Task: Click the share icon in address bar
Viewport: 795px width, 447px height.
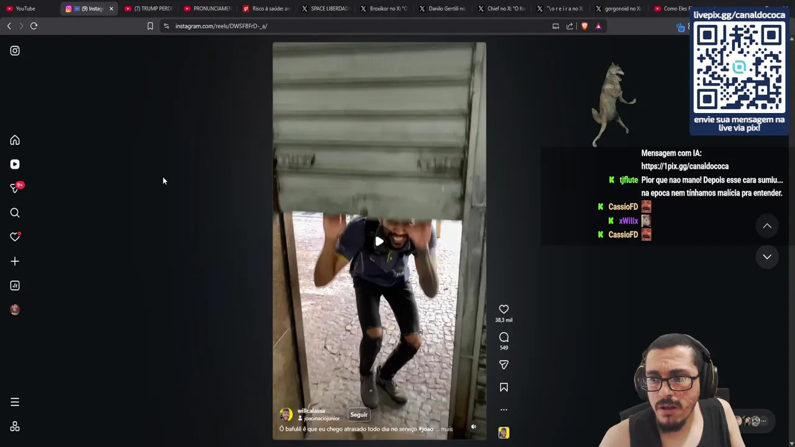Action: (x=570, y=26)
